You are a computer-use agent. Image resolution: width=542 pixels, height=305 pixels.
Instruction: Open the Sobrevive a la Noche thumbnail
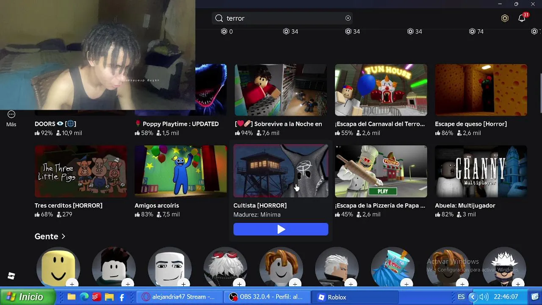click(281, 90)
